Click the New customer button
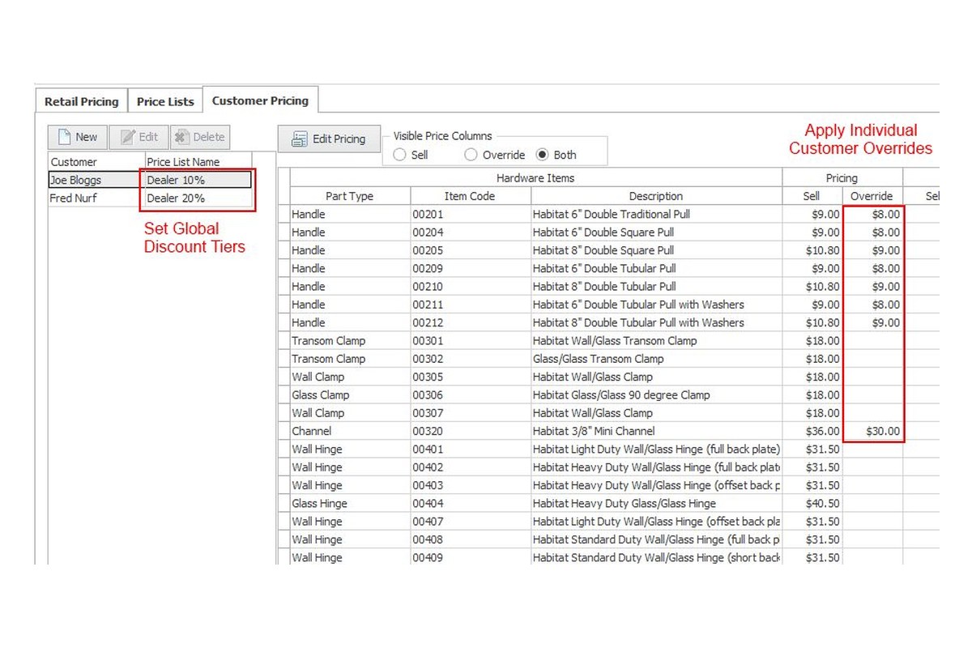Screen dimensions: 972x648 [78, 137]
